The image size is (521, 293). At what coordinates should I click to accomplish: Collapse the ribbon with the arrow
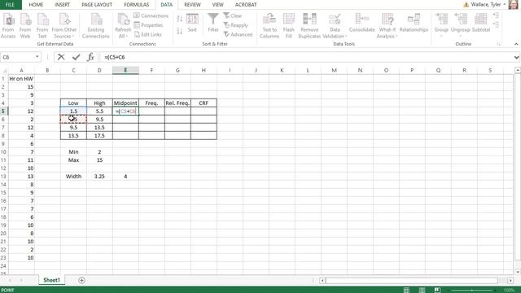516,44
